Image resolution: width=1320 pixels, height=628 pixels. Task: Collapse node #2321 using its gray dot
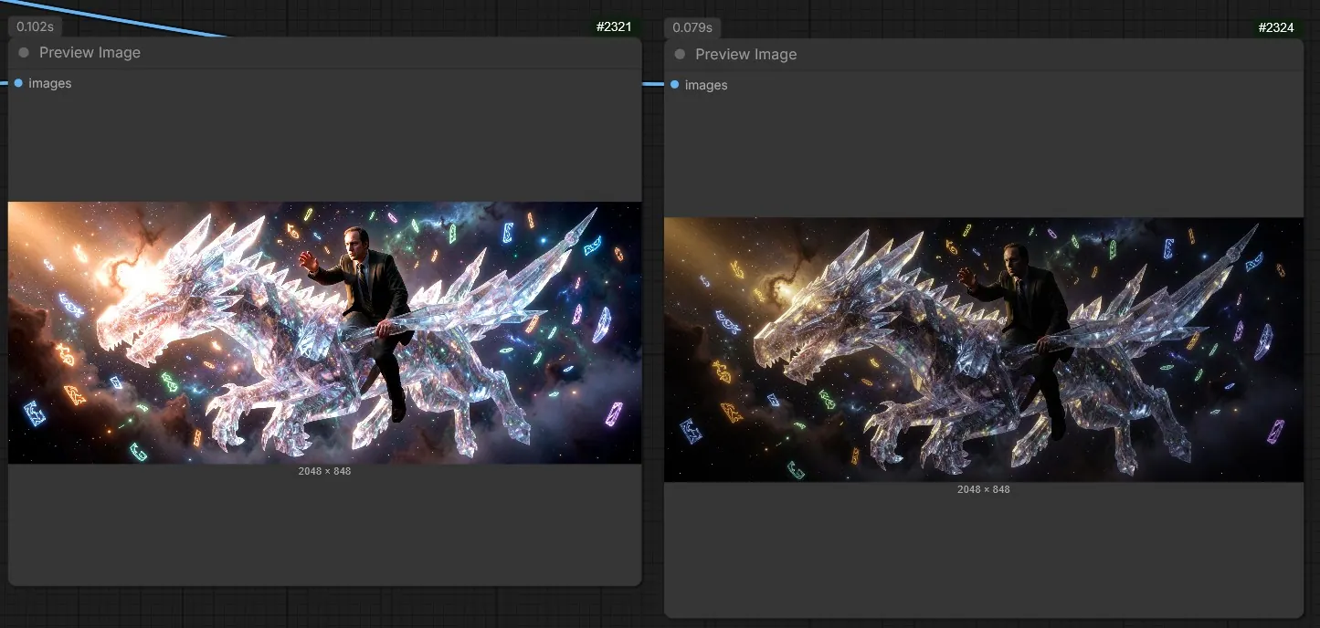coord(24,53)
